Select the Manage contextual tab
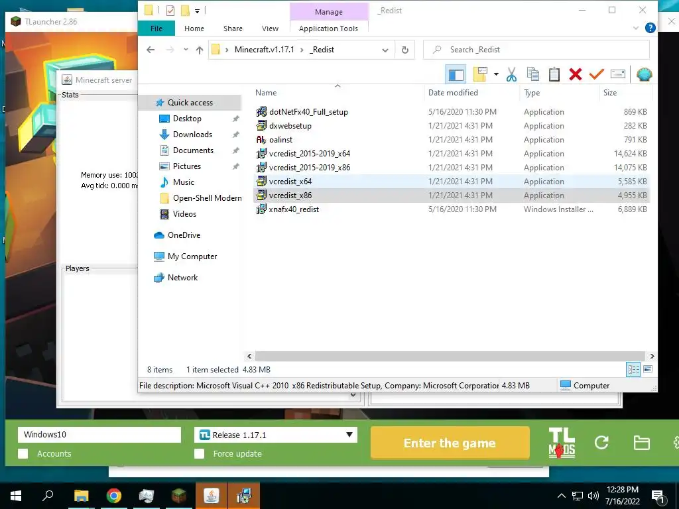This screenshot has height=509, width=679. pos(329,12)
